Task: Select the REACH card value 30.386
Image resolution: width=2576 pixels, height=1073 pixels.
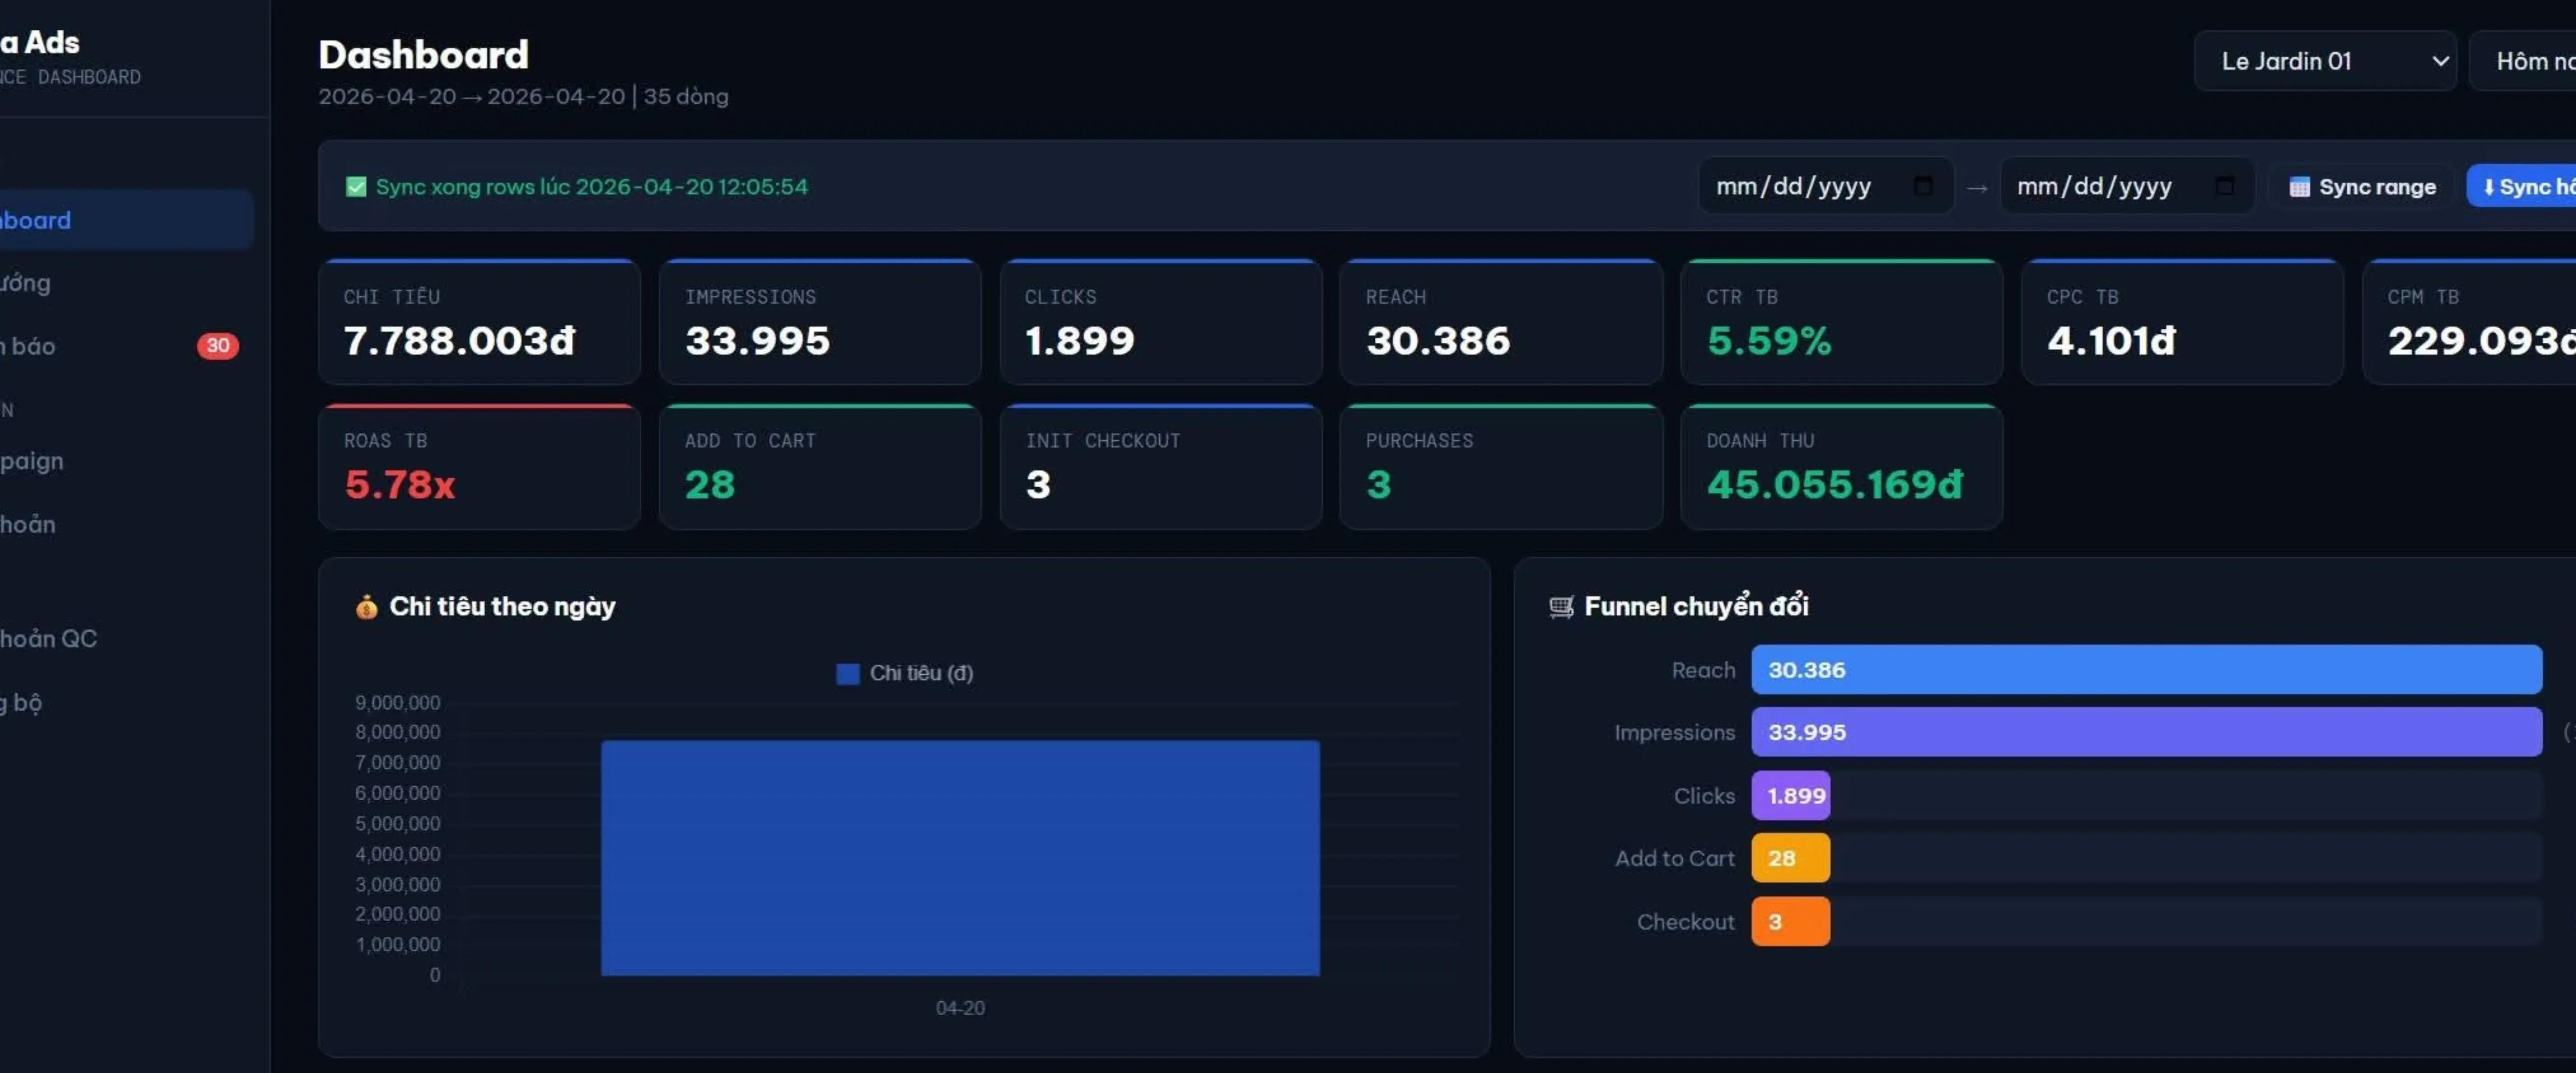Action: (1438, 341)
